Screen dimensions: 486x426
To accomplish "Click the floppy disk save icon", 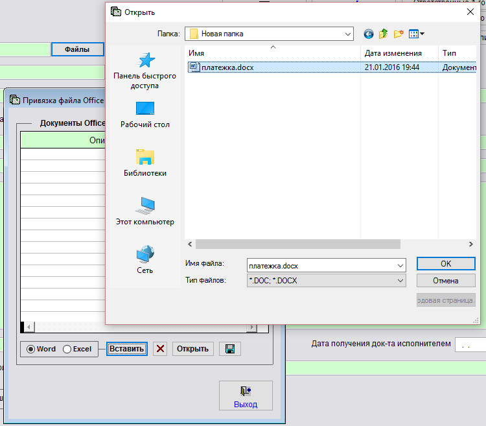I will (x=229, y=349).
